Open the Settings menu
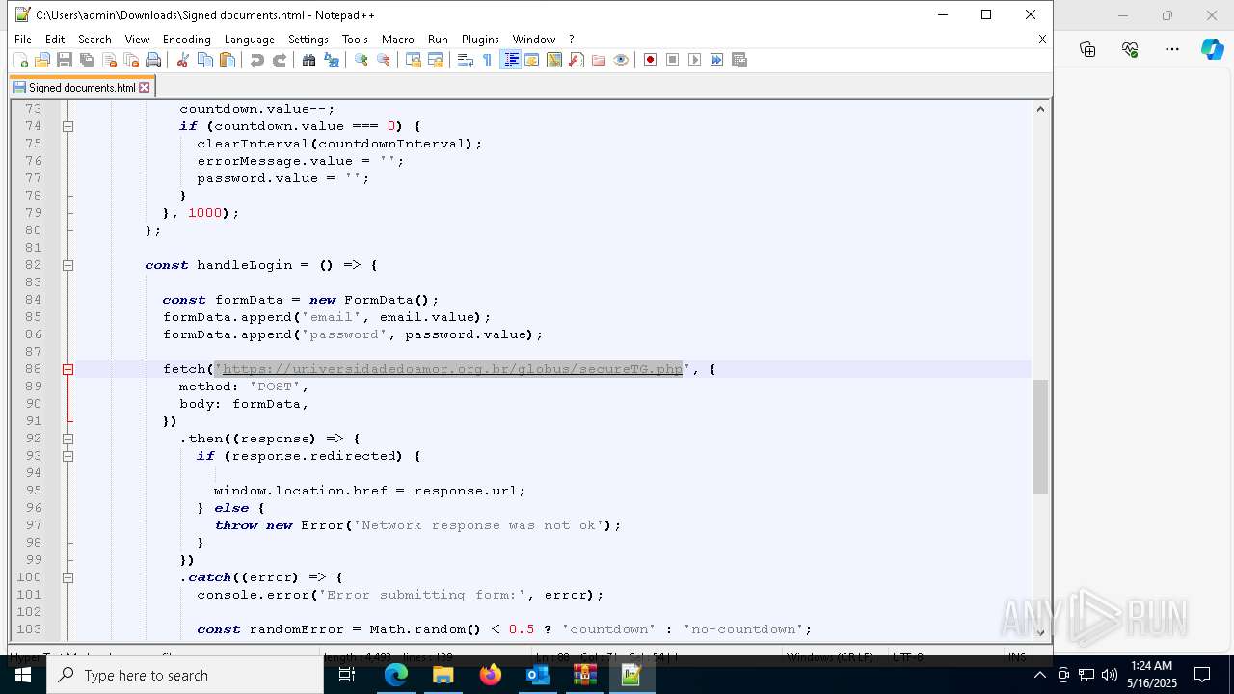The image size is (1234, 694). [308, 40]
